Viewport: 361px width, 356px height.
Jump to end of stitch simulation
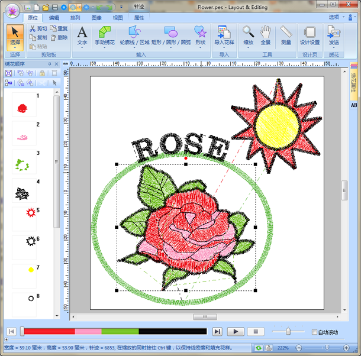(217, 332)
